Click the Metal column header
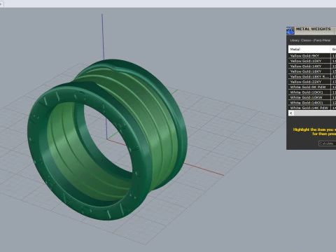The height and width of the screenshot is (252, 336). pos(309,49)
